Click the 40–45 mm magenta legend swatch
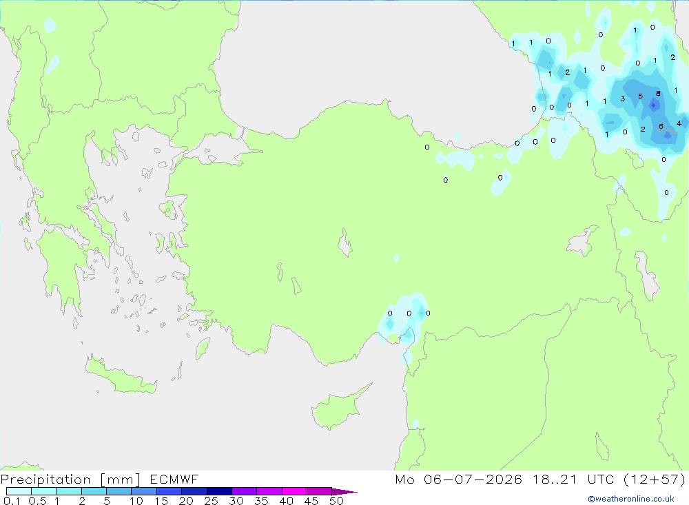Image resolution: width=689 pixels, height=505 pixels. pyautogui.click(x=294, y=491)
